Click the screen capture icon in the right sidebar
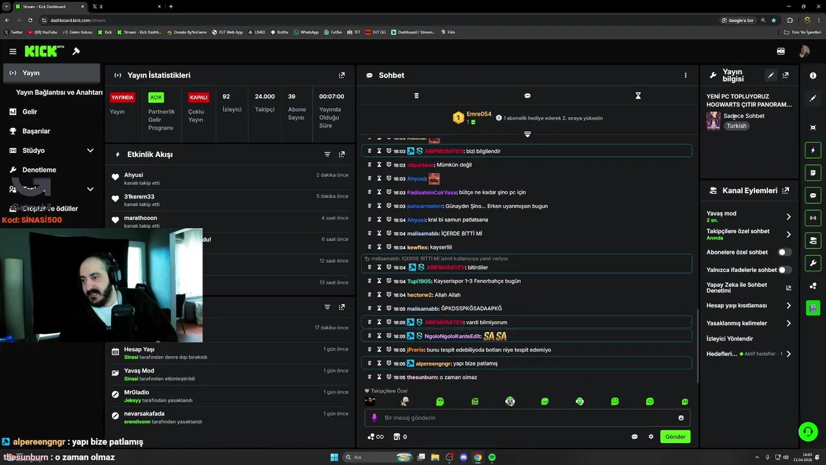826x465 pixels. (813, 128)
